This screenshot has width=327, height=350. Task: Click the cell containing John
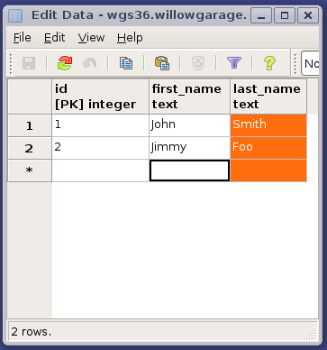[x=189, y=125]
